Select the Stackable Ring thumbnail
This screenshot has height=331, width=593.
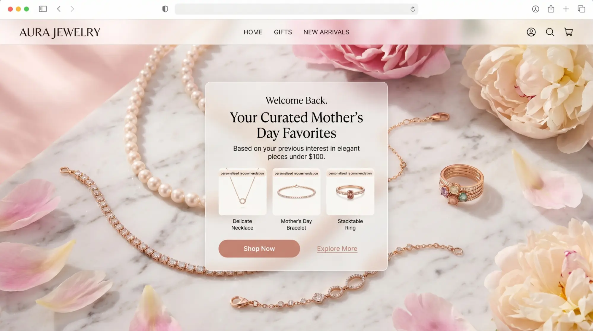[x=350, y=192]
